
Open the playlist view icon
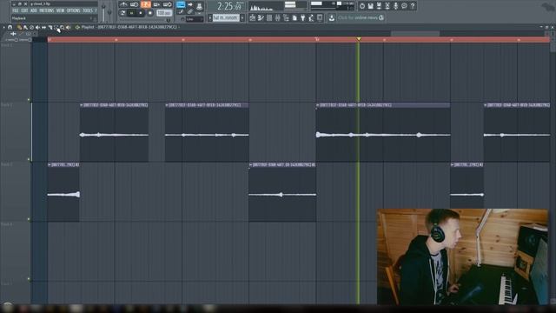[253, 17]
